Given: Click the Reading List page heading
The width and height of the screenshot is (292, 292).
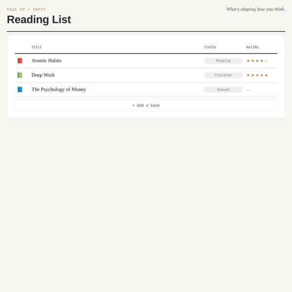Looking at the screenshot, I should 39,19.
